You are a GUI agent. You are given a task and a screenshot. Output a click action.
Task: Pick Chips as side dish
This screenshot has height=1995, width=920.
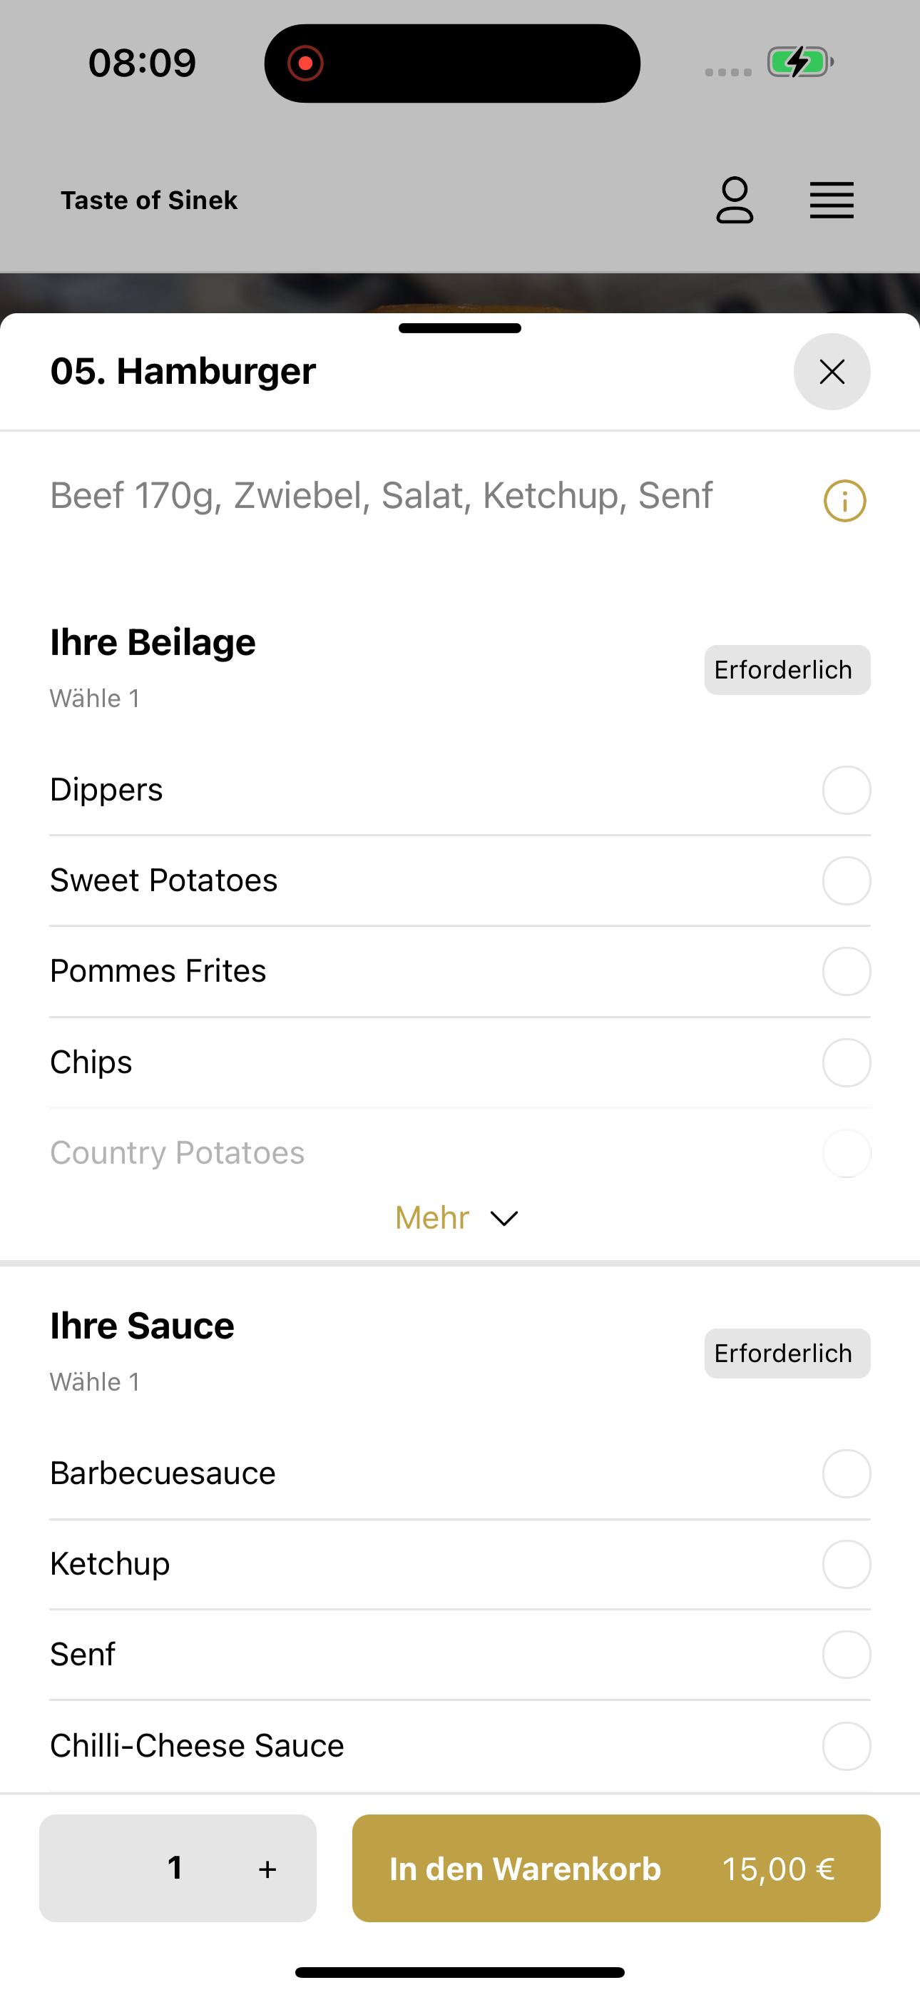(460, 1062)
